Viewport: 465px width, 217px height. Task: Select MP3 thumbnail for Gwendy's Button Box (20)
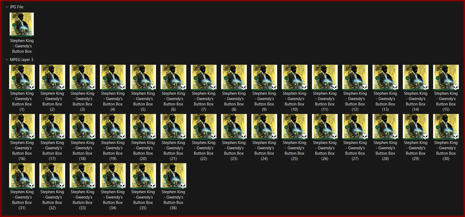[x=143, y=126]
